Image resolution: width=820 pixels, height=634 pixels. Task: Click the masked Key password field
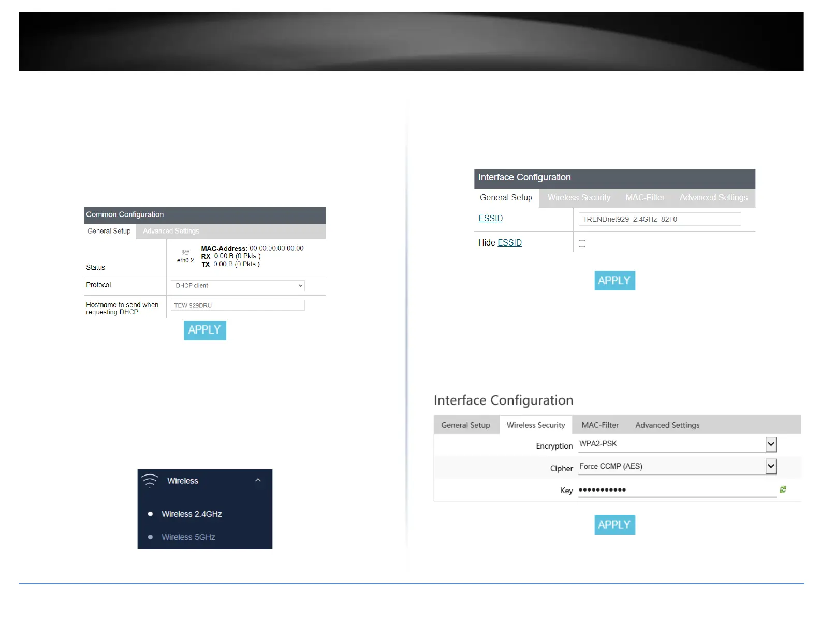coord(677,490)
